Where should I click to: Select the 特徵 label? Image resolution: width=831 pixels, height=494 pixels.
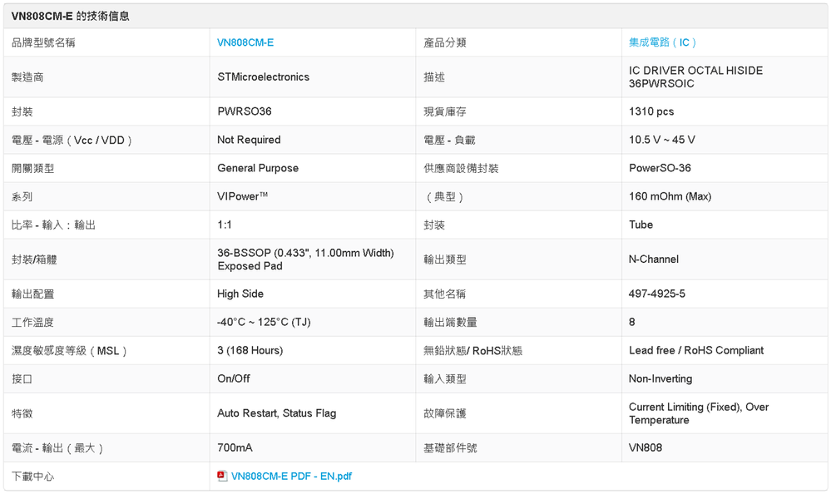tap(22, 413)
